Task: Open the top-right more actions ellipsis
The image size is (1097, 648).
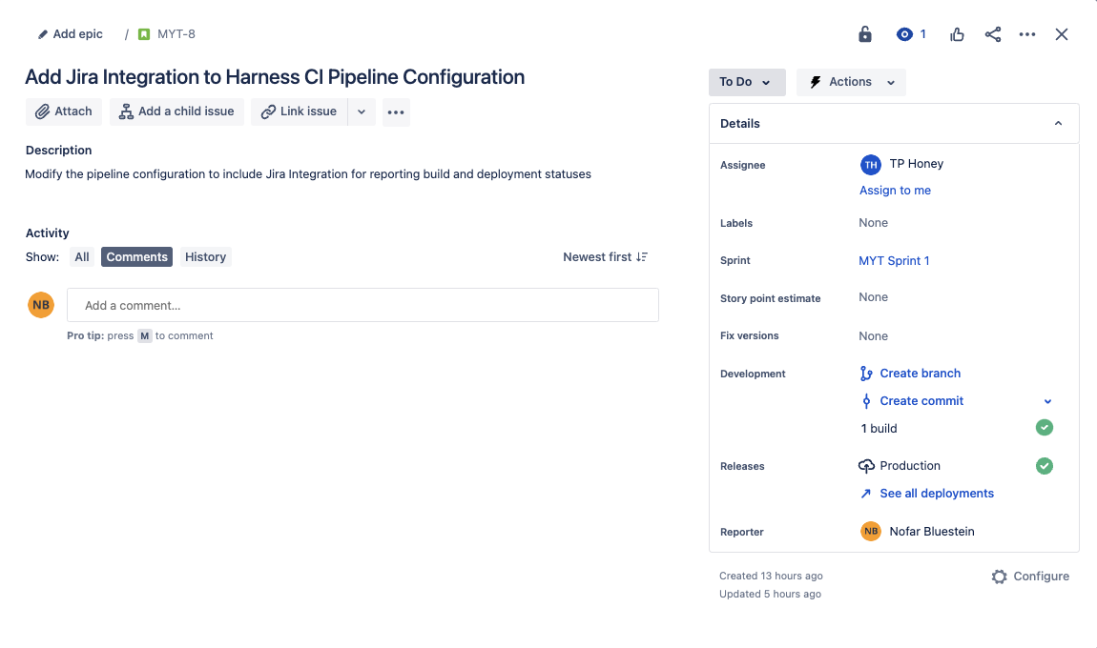Action: [x=1027, y=34]
